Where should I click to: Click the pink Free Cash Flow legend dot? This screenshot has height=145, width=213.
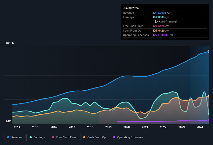coord(53,137)
